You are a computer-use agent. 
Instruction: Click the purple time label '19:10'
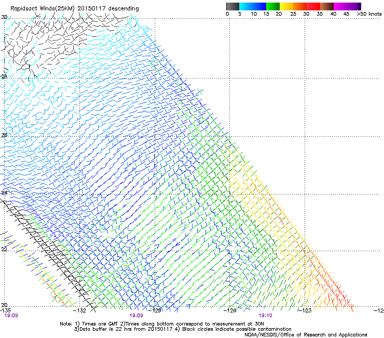tap(265, 316)
